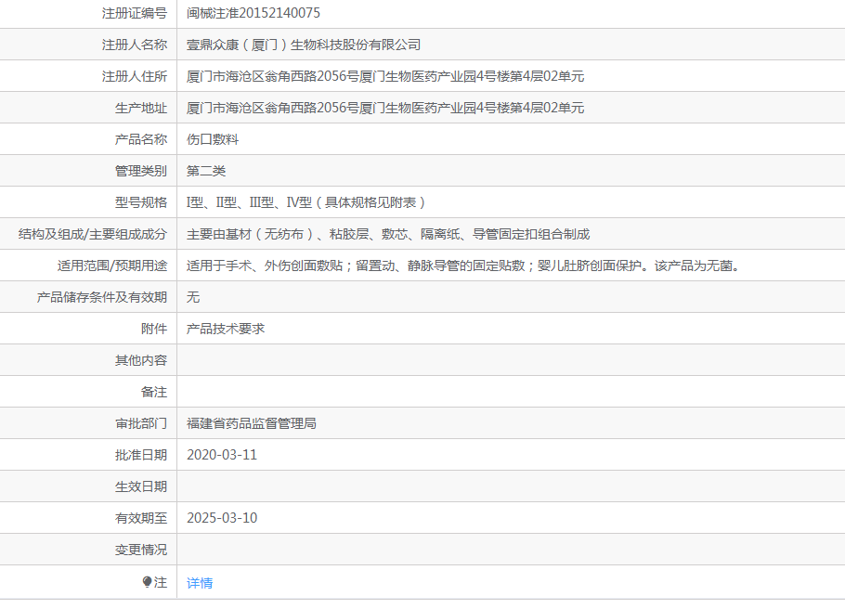Click the intended use text 适用于手术
The width and height of the screenshot is (845, 609).
coord(462,266)
